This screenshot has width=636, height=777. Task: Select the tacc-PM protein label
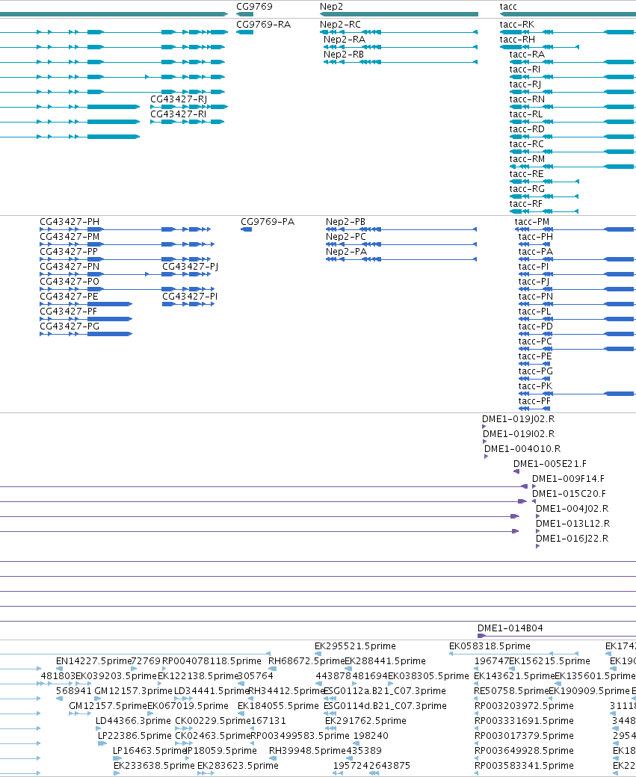pos(532,221)
